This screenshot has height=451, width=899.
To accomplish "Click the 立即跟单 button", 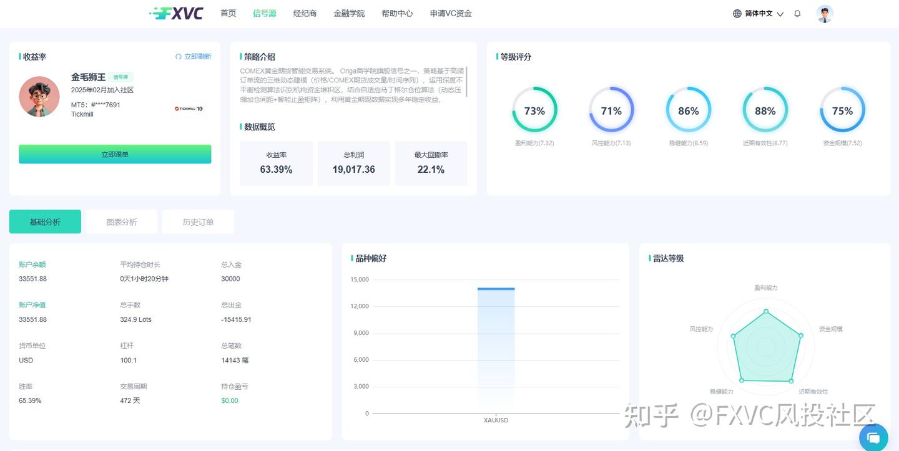I will tap(115, 154).
